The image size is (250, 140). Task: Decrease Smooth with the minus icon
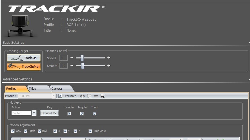(72, 65)
